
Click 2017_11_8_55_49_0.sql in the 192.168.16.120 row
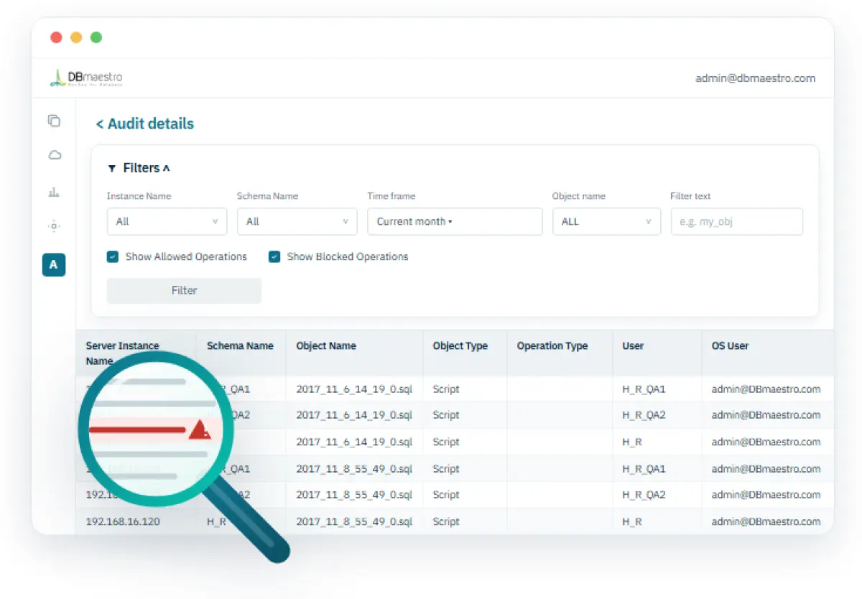click(x=354, y=521)
